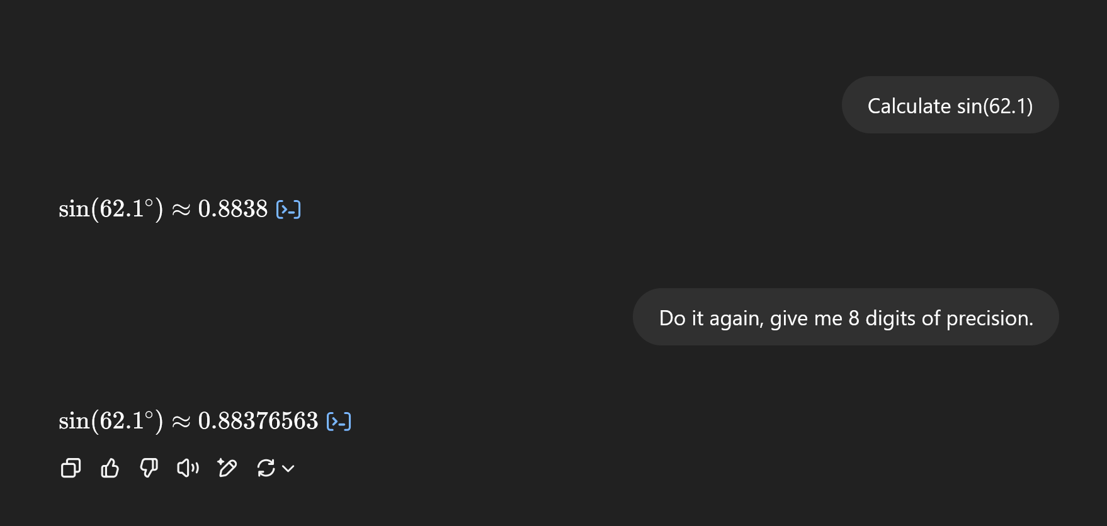The image size is (1107, 526).
Task: Give the response a thumbs up
Action: coord(110,468)
